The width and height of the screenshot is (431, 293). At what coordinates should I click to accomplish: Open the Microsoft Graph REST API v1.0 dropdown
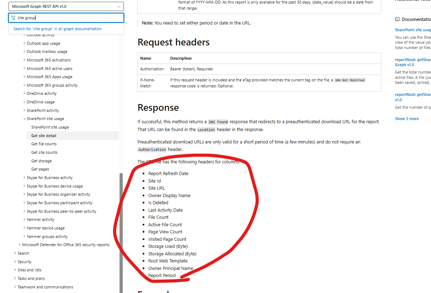(x=66, y=6)
